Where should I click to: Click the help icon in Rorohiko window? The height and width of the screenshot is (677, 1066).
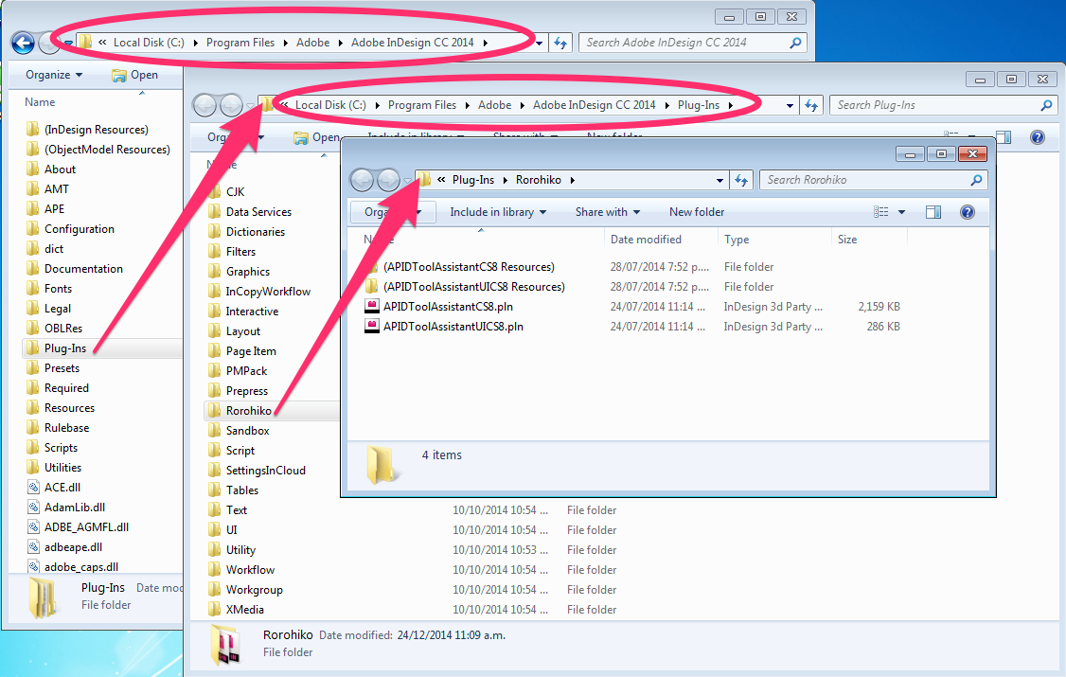point(968,212)
